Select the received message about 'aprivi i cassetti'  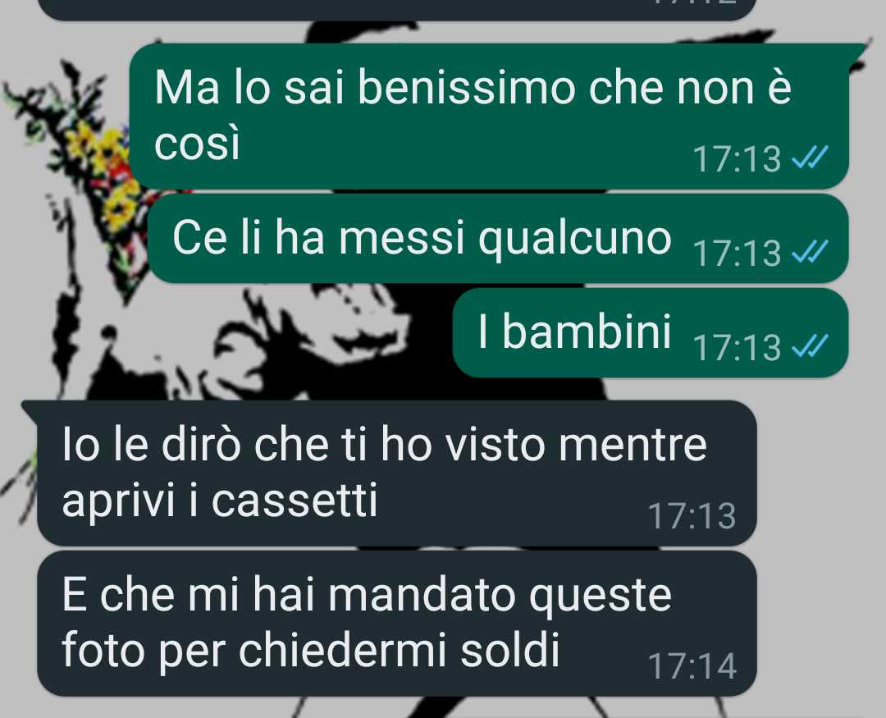(x=397, y=473)
